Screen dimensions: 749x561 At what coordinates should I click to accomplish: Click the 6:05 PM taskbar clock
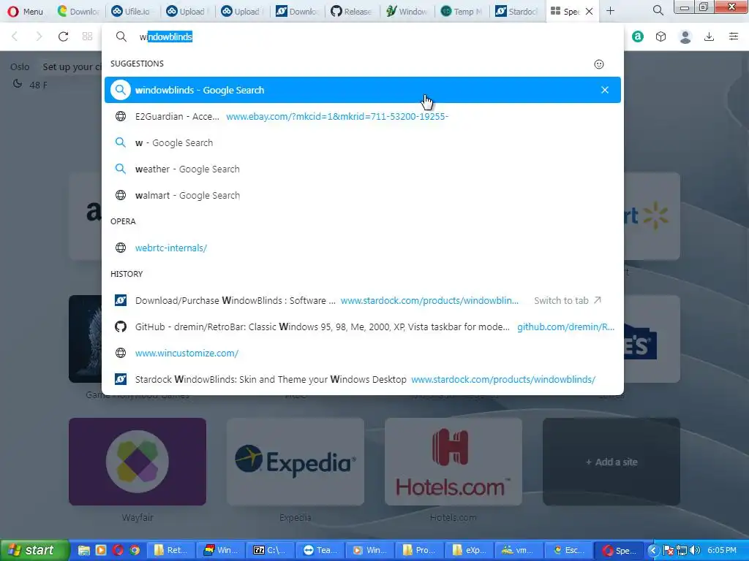pos(722,550)
